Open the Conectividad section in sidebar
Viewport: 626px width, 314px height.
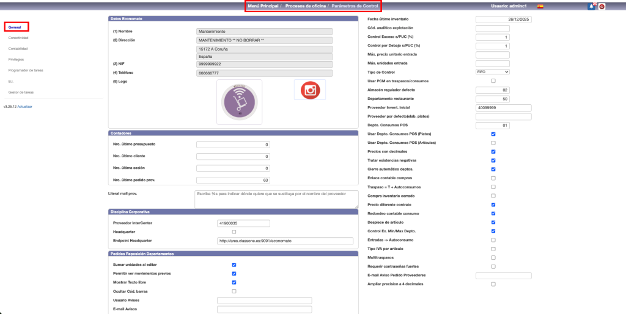point(18,38)
